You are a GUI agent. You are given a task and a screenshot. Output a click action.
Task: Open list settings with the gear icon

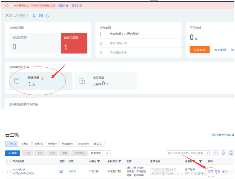[224, 153]
